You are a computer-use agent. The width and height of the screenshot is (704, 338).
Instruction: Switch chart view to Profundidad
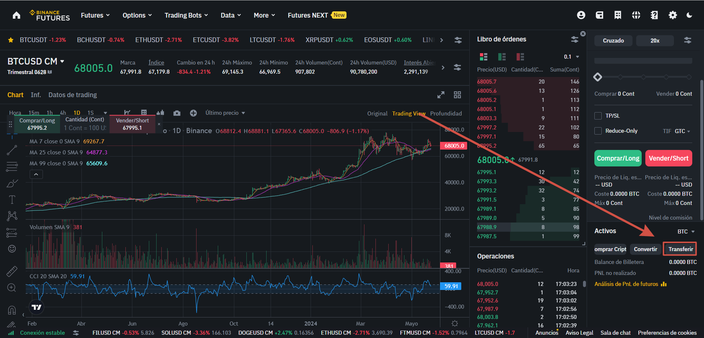coord(446,114)
